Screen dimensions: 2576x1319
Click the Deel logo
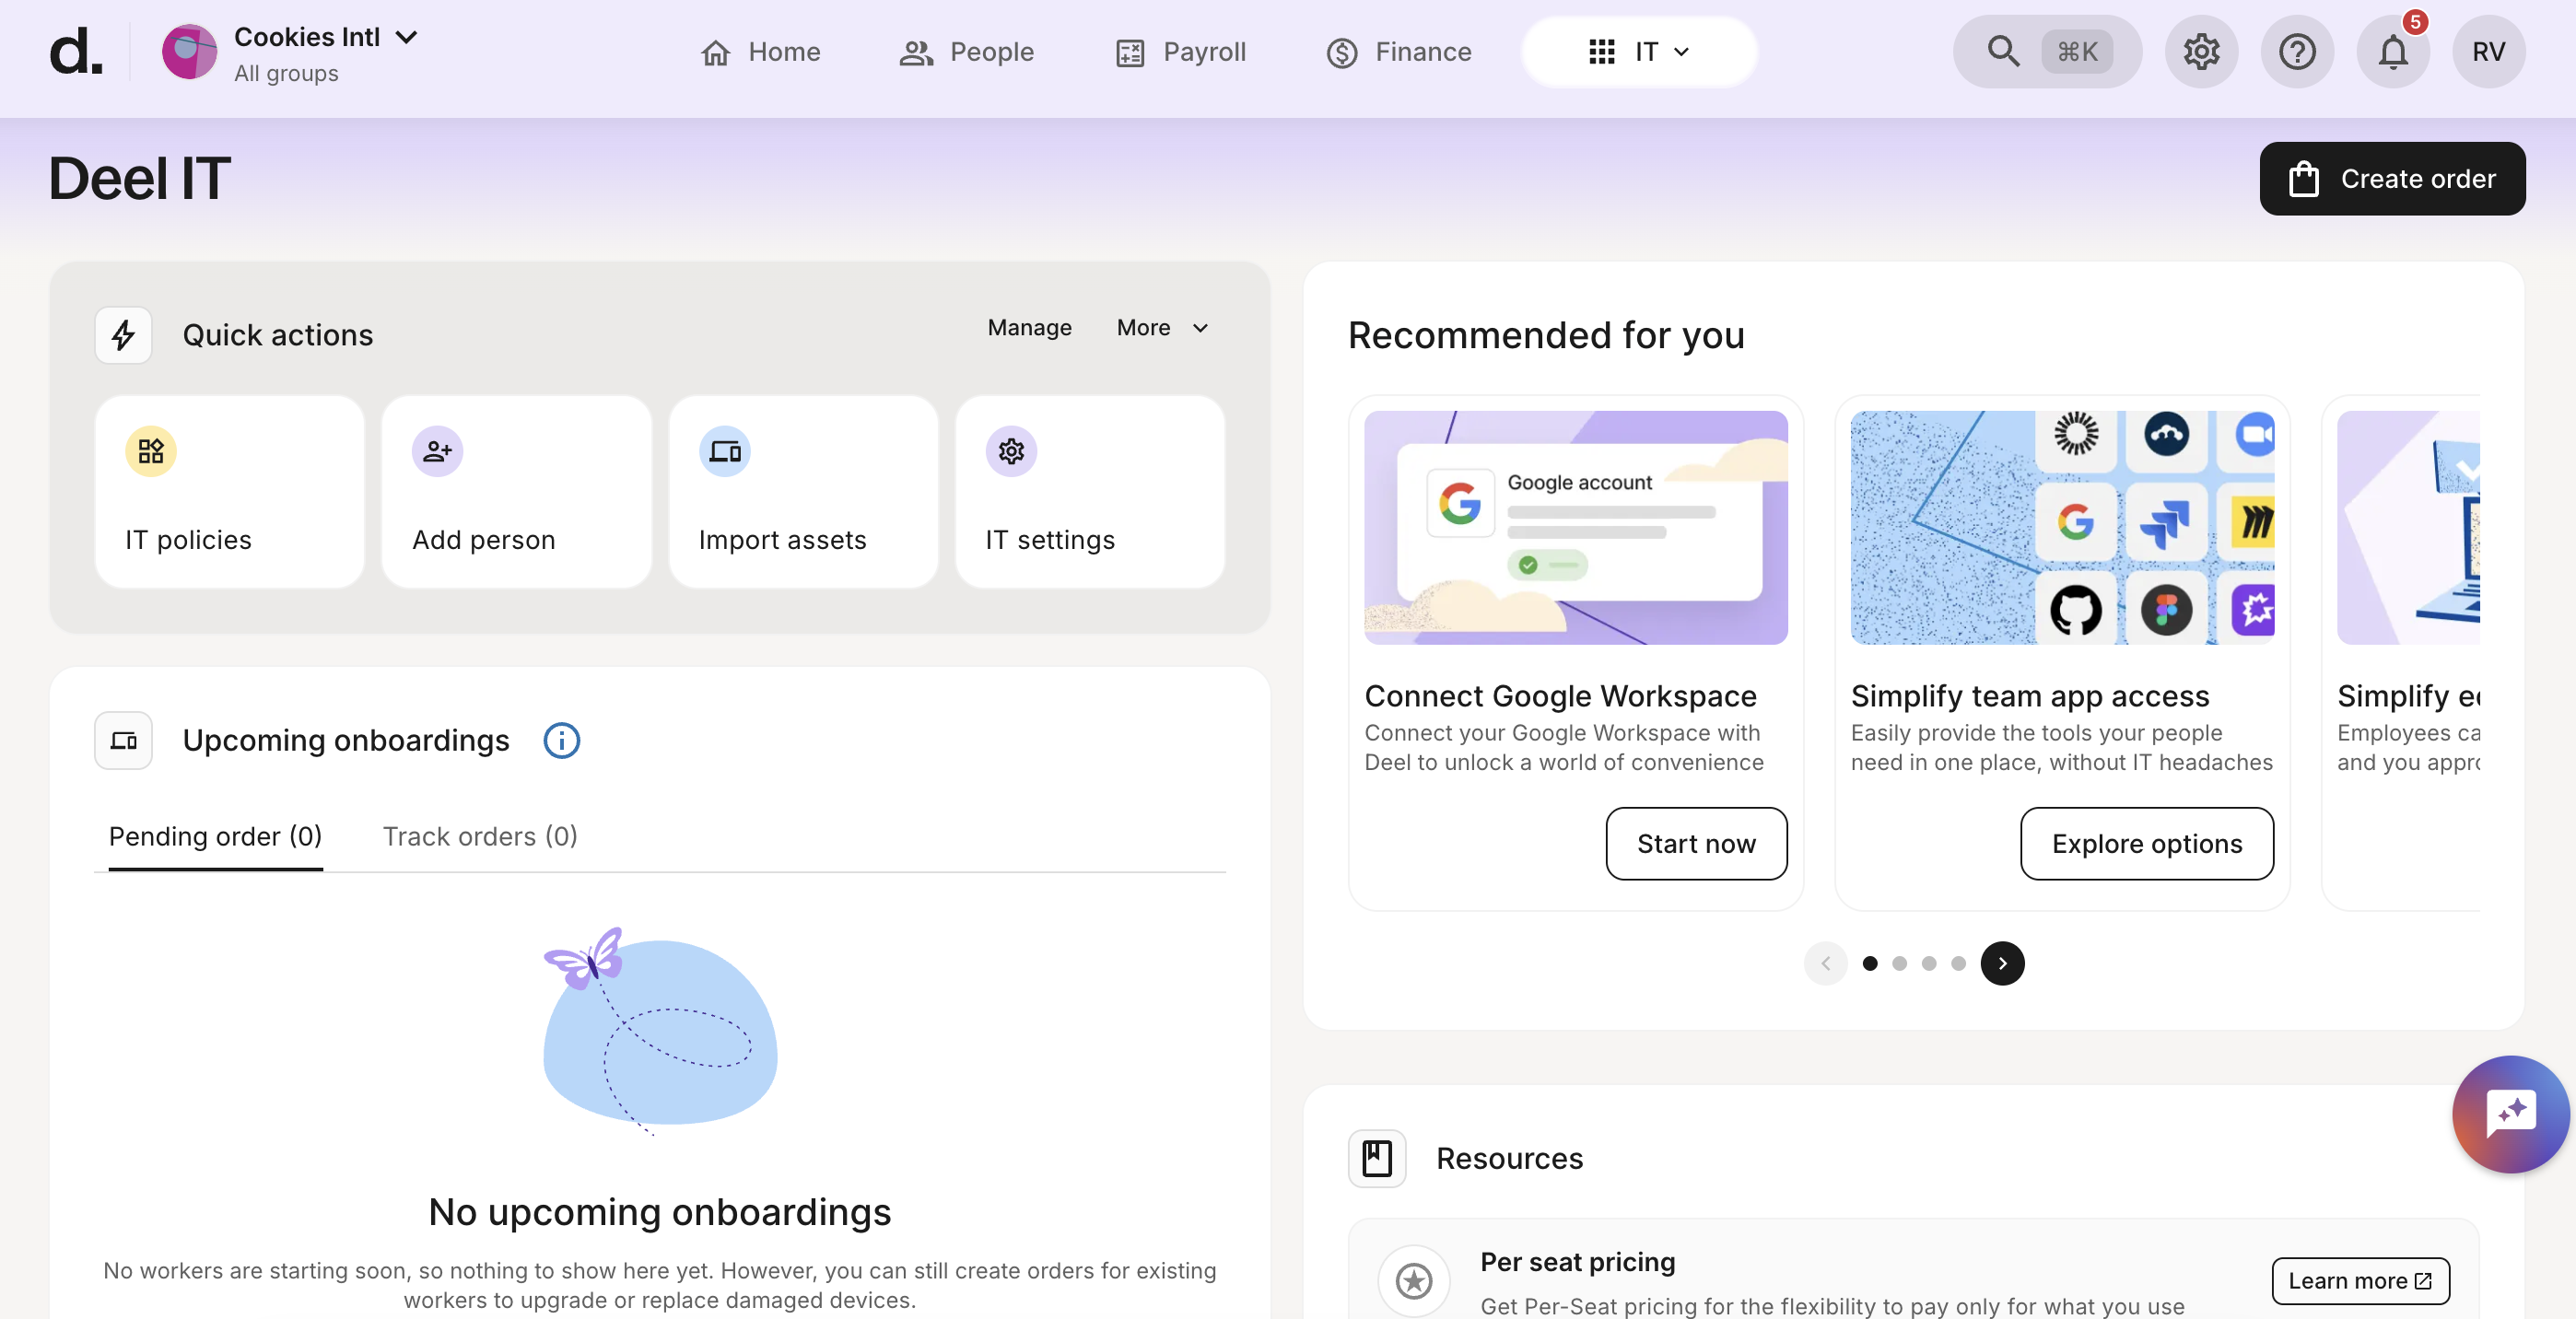point(76,52)
